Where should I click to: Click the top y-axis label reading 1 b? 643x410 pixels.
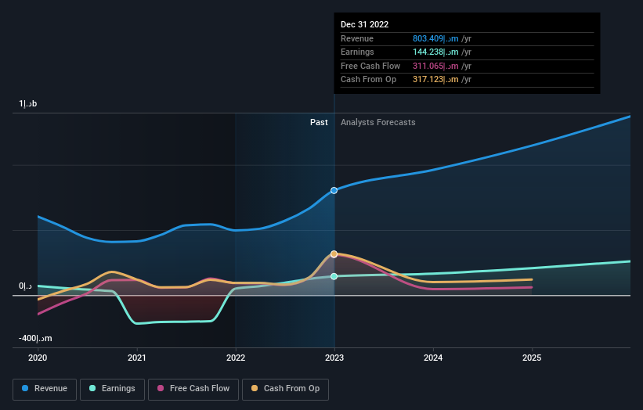click(x=28, y=103)
